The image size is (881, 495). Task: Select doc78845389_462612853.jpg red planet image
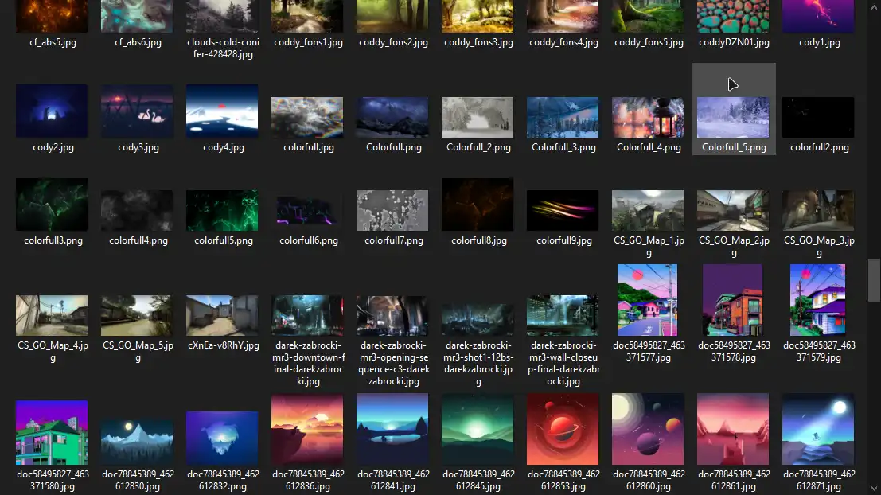tap(563, 429)
